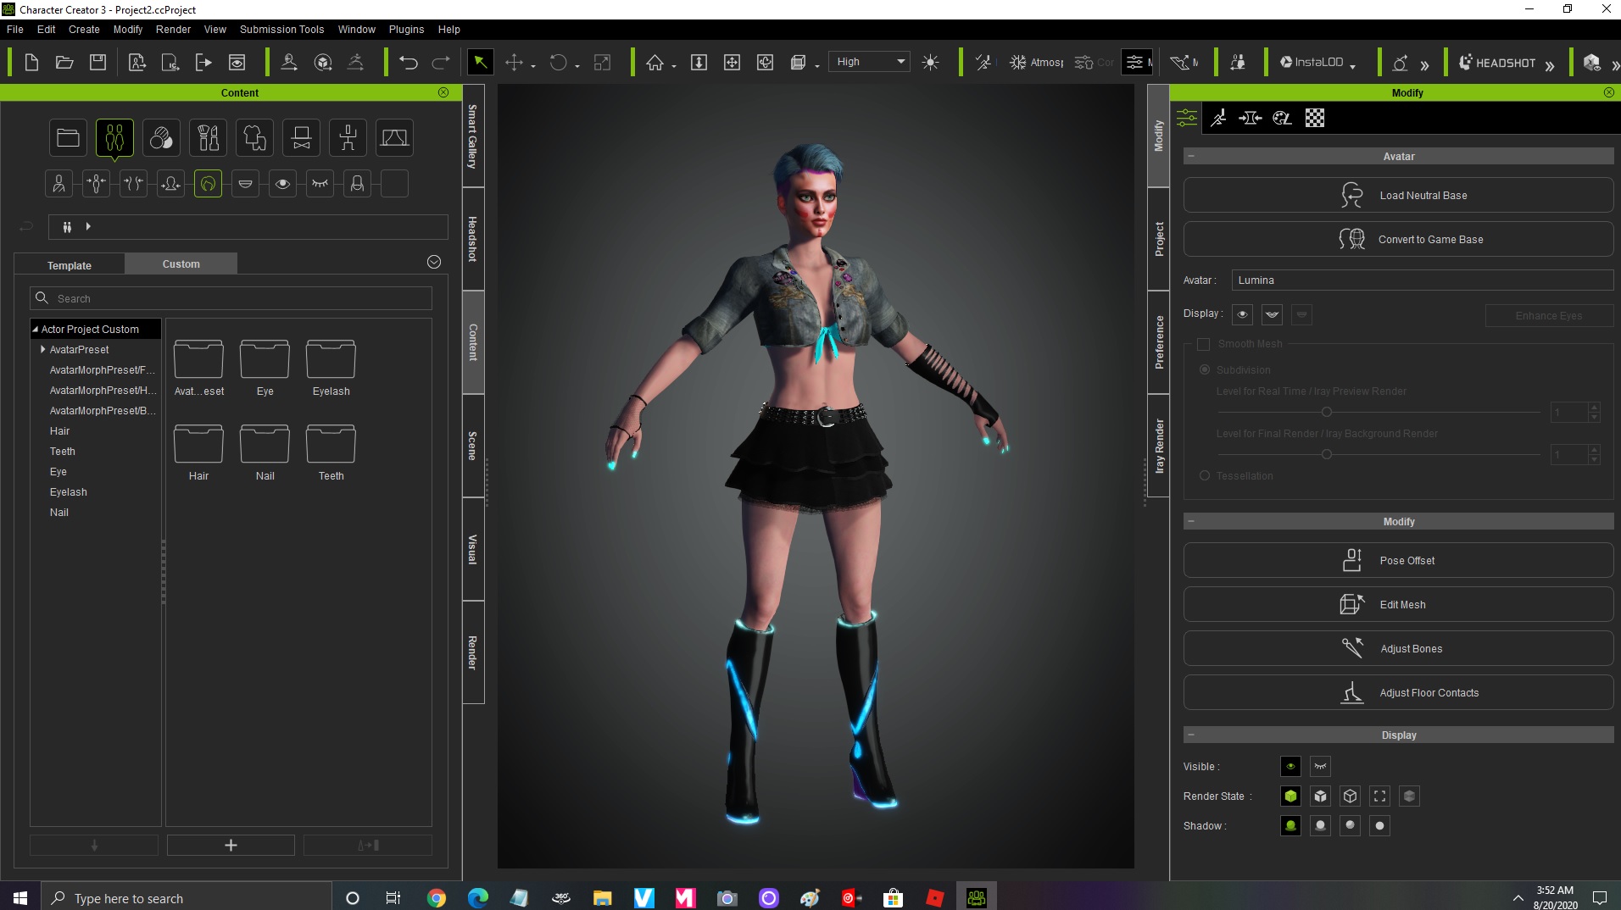Click Adjust Bones button
This screenshot has height=910, width=1621.
coord(1398,648)
